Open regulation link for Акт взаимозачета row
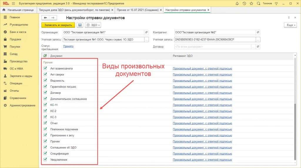 tap(202, 68)
